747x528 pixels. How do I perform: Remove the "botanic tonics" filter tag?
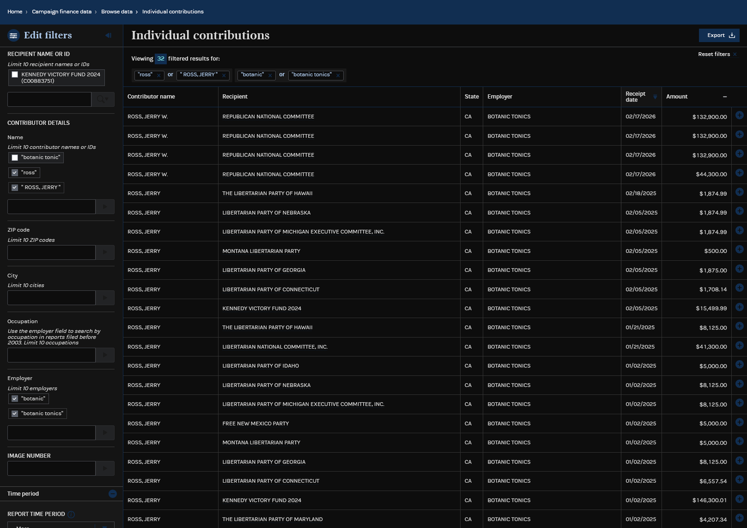[x=338, y=75]
